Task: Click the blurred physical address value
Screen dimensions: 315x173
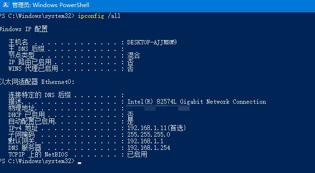Action: click(158, 108)
